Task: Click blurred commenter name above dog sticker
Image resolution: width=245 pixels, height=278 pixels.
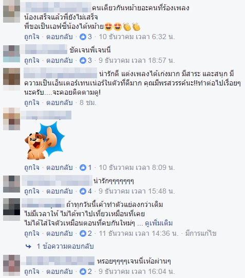Action: [46, 115]
